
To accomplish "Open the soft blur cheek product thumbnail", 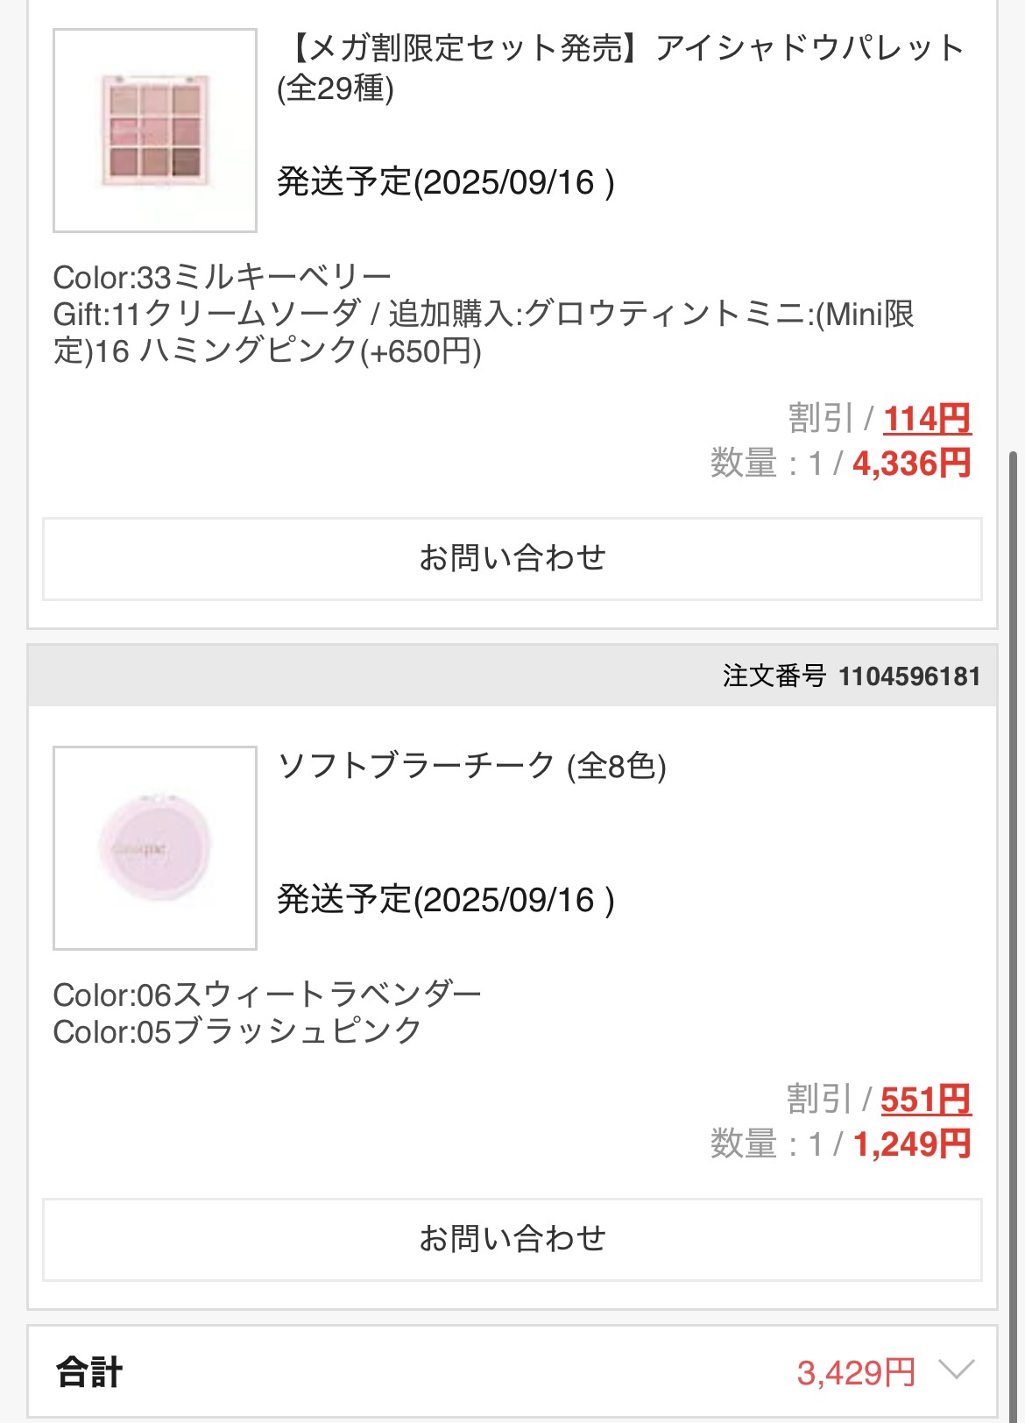I will (x=155, y=847).
